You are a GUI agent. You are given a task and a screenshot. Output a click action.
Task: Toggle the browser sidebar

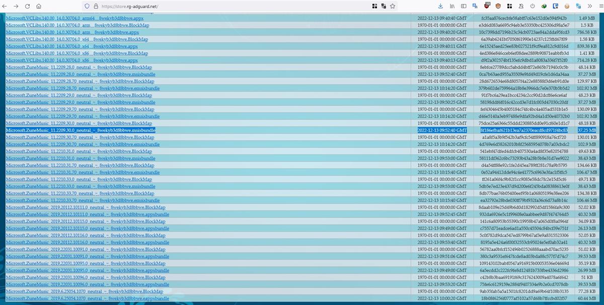(x=464, y=6)
